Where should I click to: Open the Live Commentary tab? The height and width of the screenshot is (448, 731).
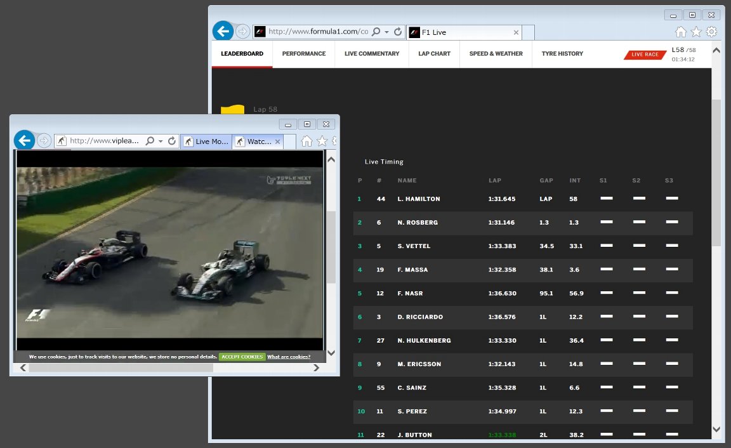(x=372, y=53)
